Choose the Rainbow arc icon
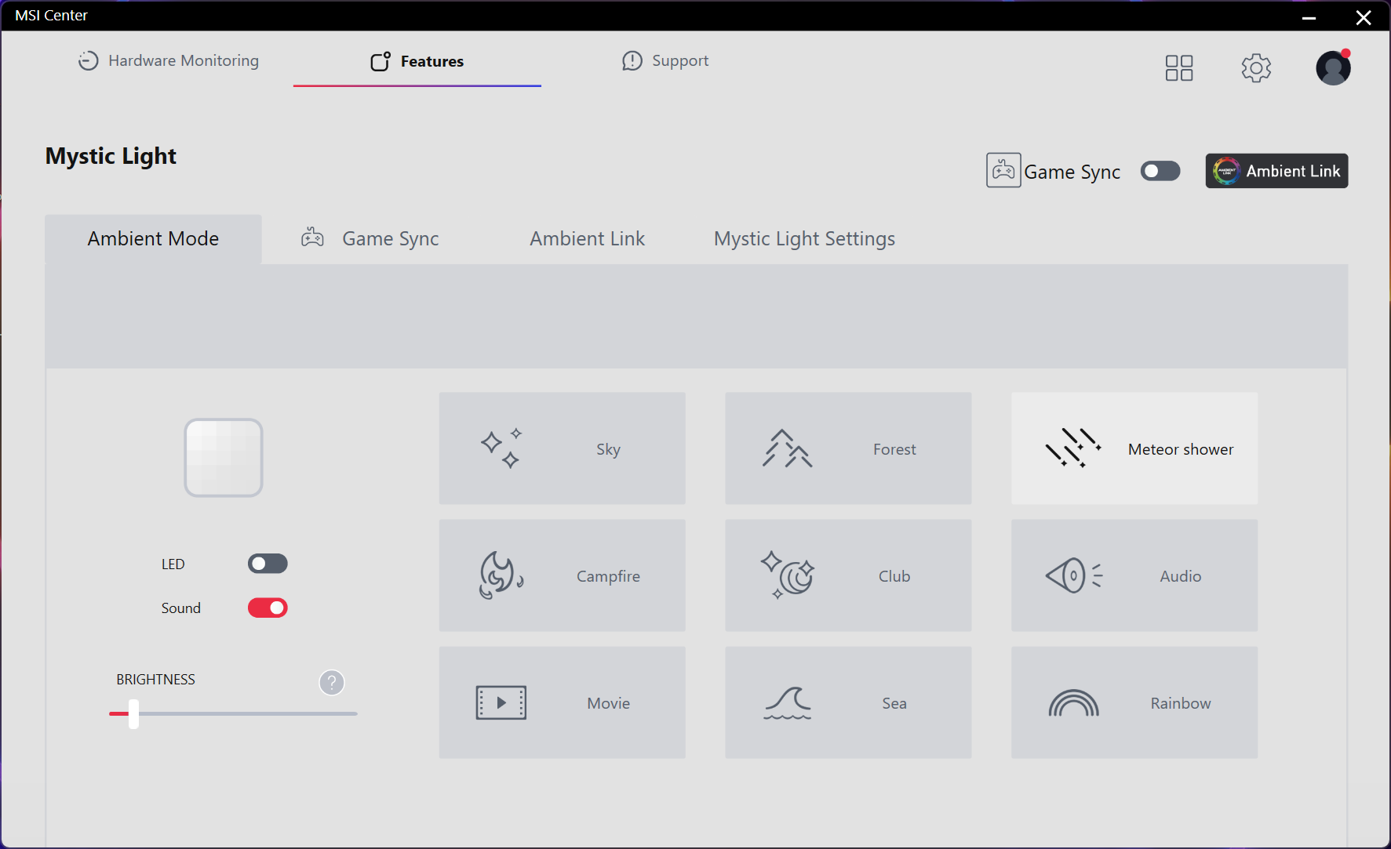1391x849 pixels. [1074, 702]
